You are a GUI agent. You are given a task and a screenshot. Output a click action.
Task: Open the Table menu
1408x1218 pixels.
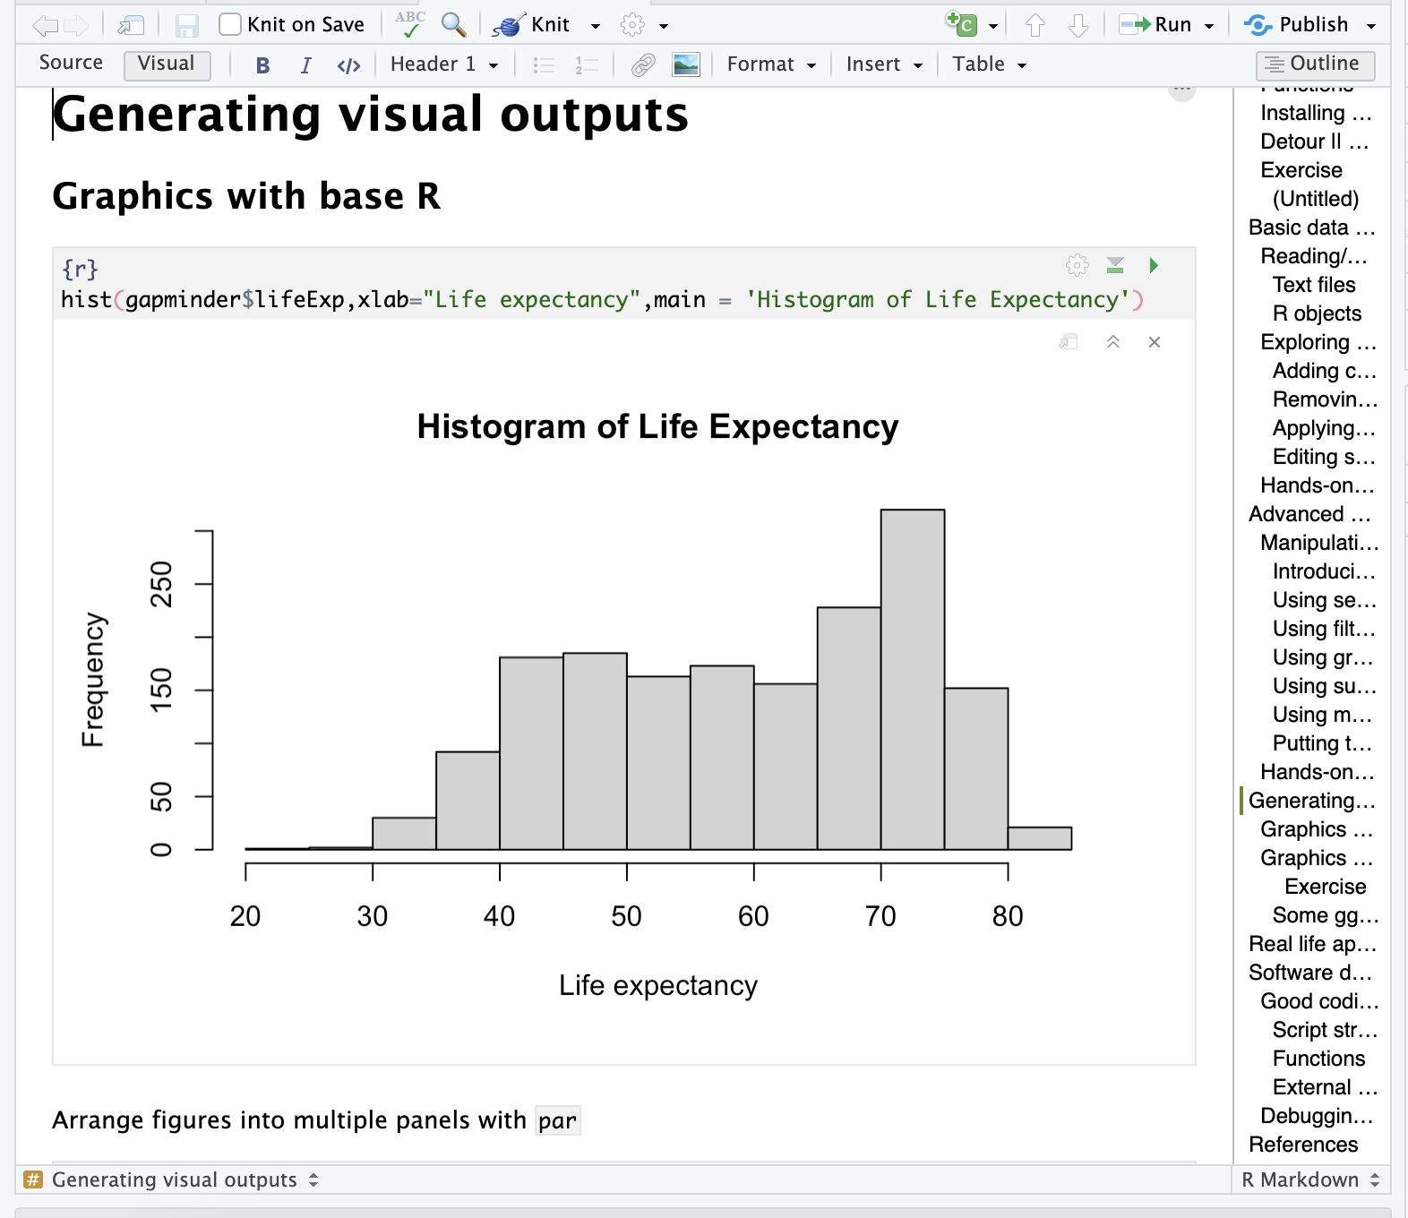989,64
